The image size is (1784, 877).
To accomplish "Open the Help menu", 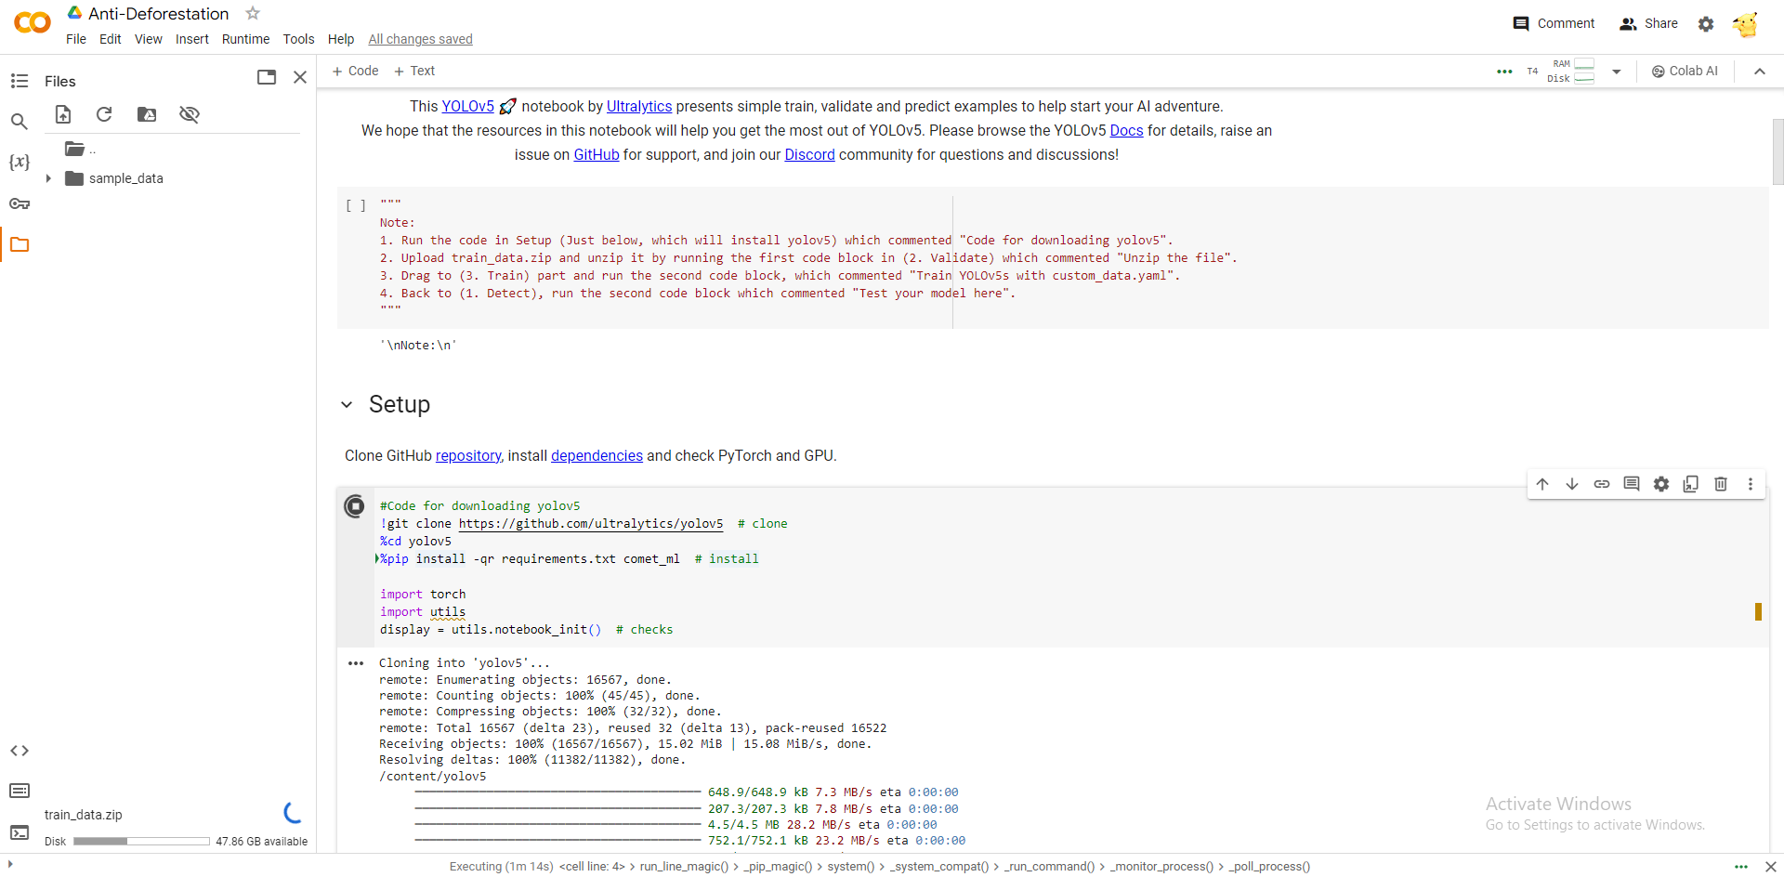I will click(x=341, y=39).
